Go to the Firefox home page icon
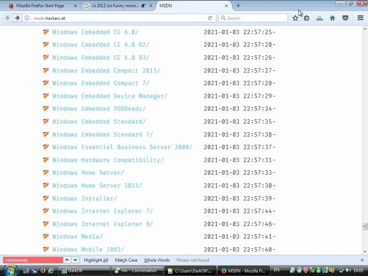 (332, 18)
